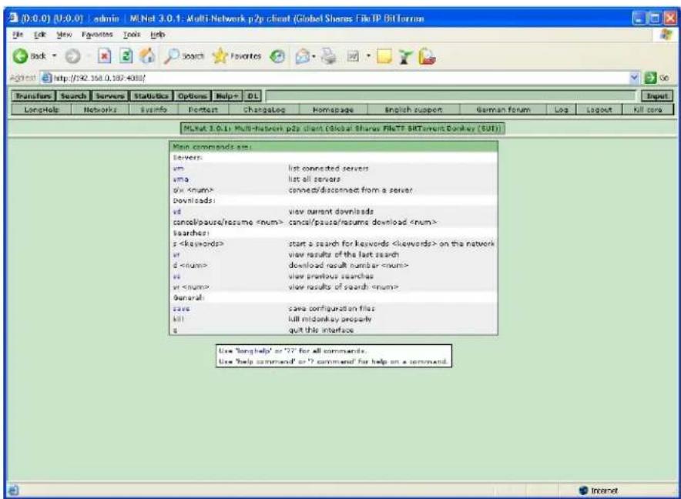Open the address bar URL dropdown

click(x=635, y=79)
